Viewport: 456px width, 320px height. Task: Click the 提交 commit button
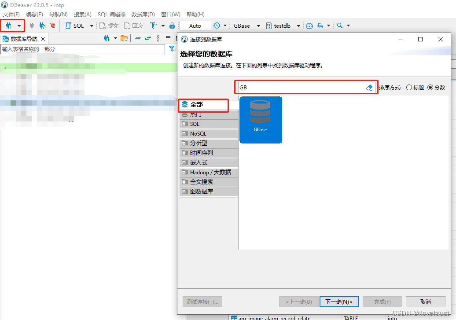(109, 26)
